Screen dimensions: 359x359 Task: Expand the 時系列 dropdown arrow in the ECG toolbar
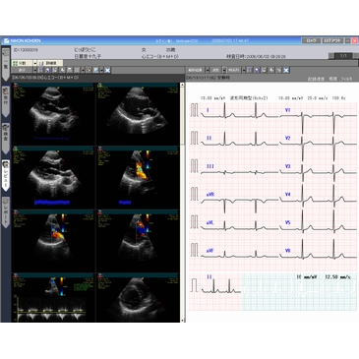point(243,70)
